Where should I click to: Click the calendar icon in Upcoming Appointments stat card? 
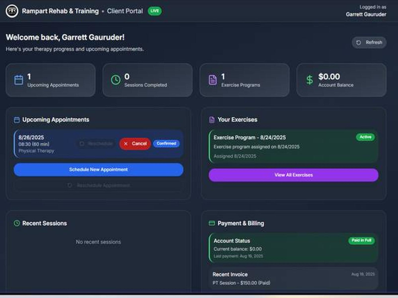[x=19, y=80]
